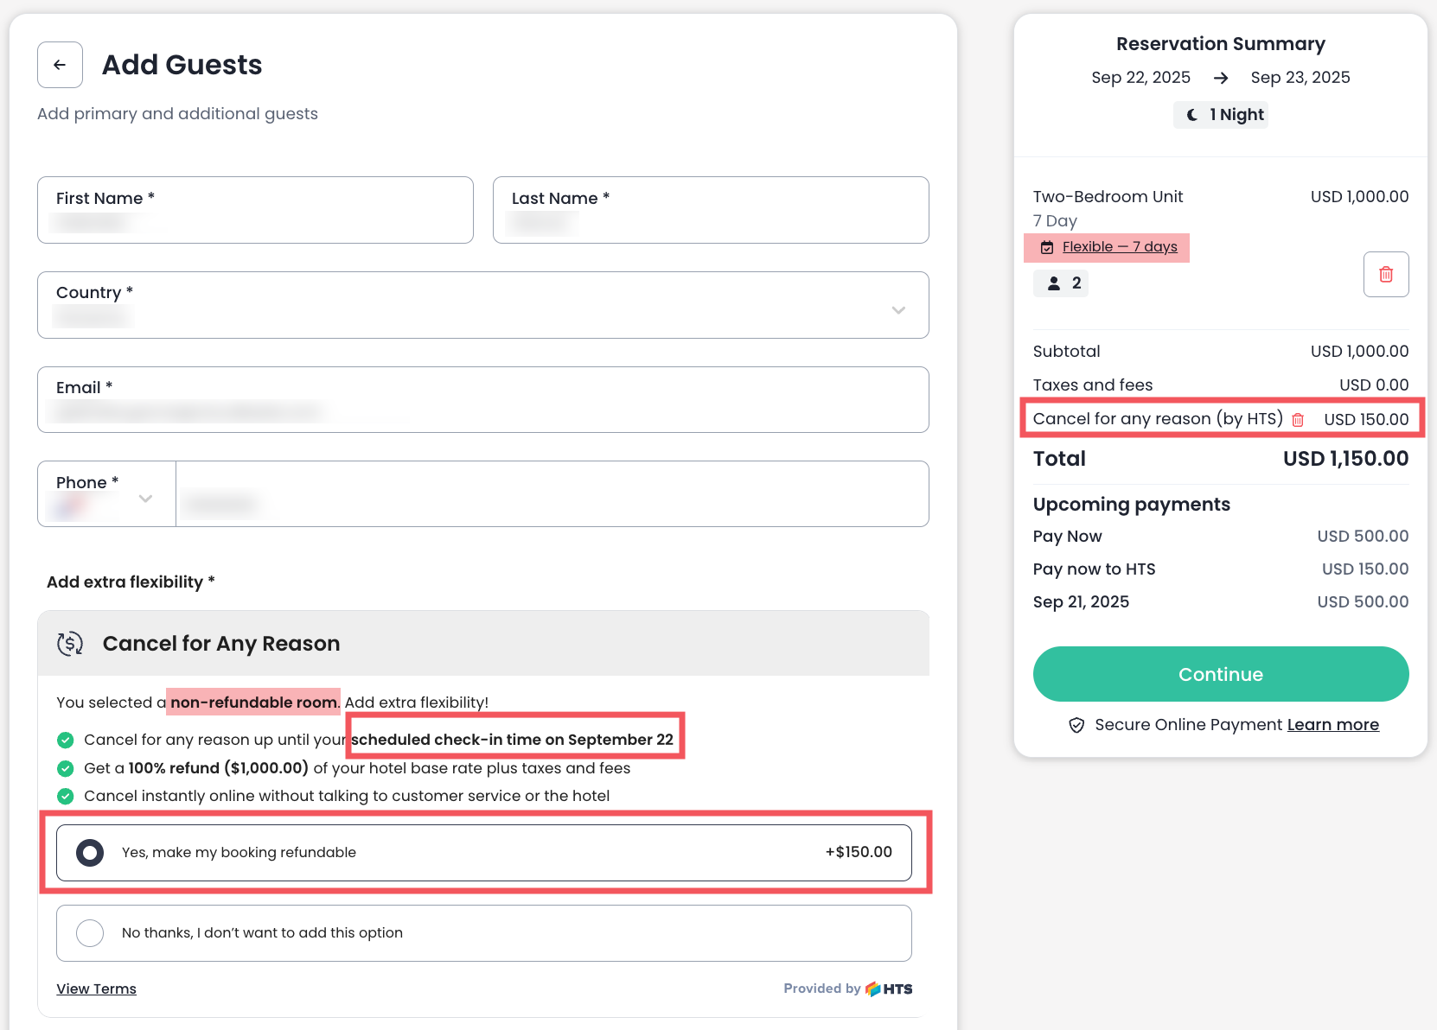Click the guest count person icon
This screenshot has width=1437, height=1030.
coord(1053,283)
